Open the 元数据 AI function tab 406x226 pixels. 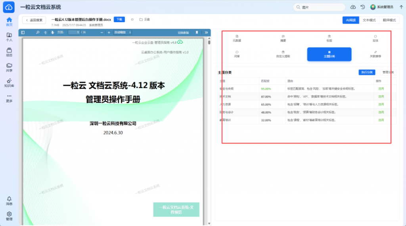(x=237, y=38)
